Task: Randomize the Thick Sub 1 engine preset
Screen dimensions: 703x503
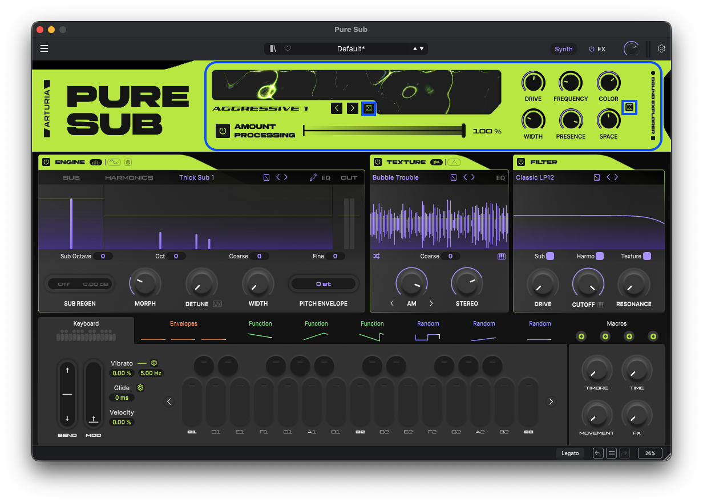Action: (x=266, y=177)
